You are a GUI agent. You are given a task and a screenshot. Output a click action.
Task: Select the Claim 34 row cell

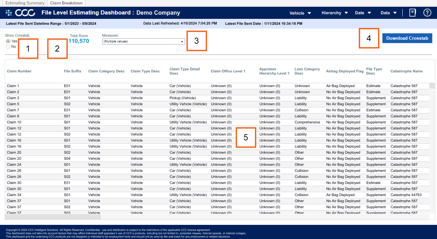tap(14, 195)
